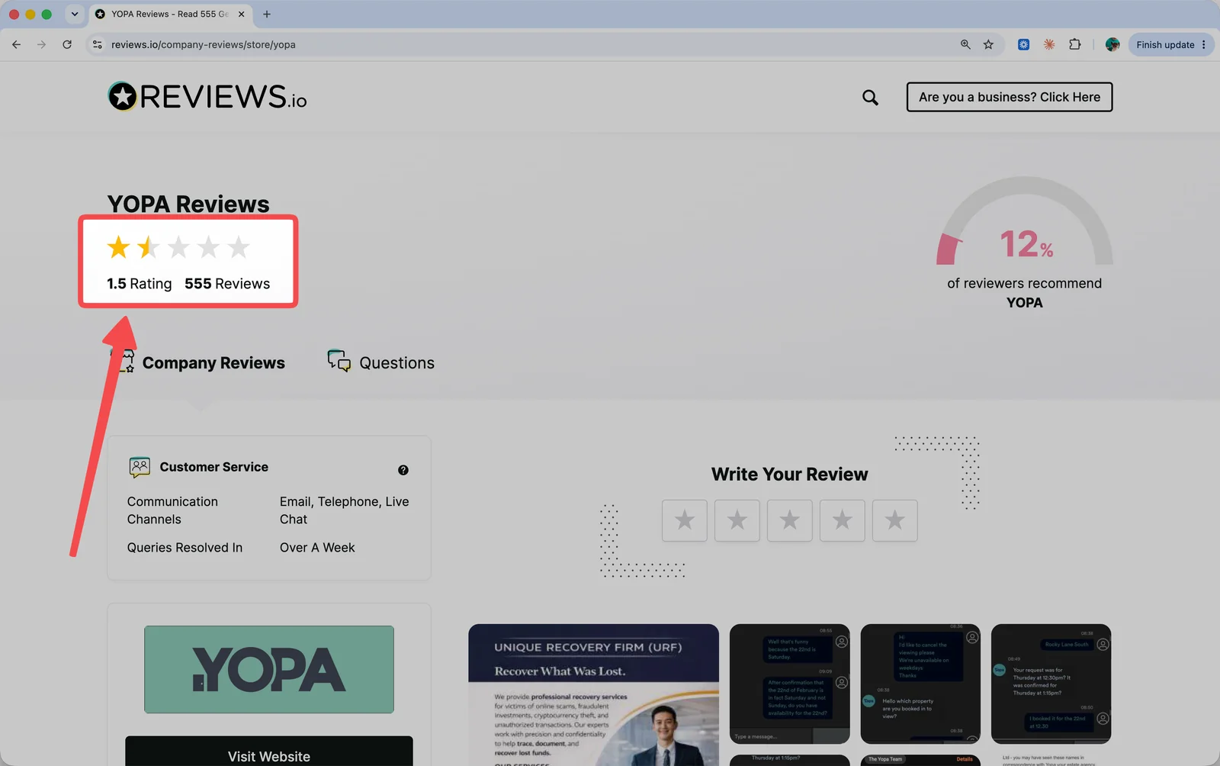Click the Queries Resolved In label
The height and width of the screenshot is (766, 1220).
pos(185,548)
